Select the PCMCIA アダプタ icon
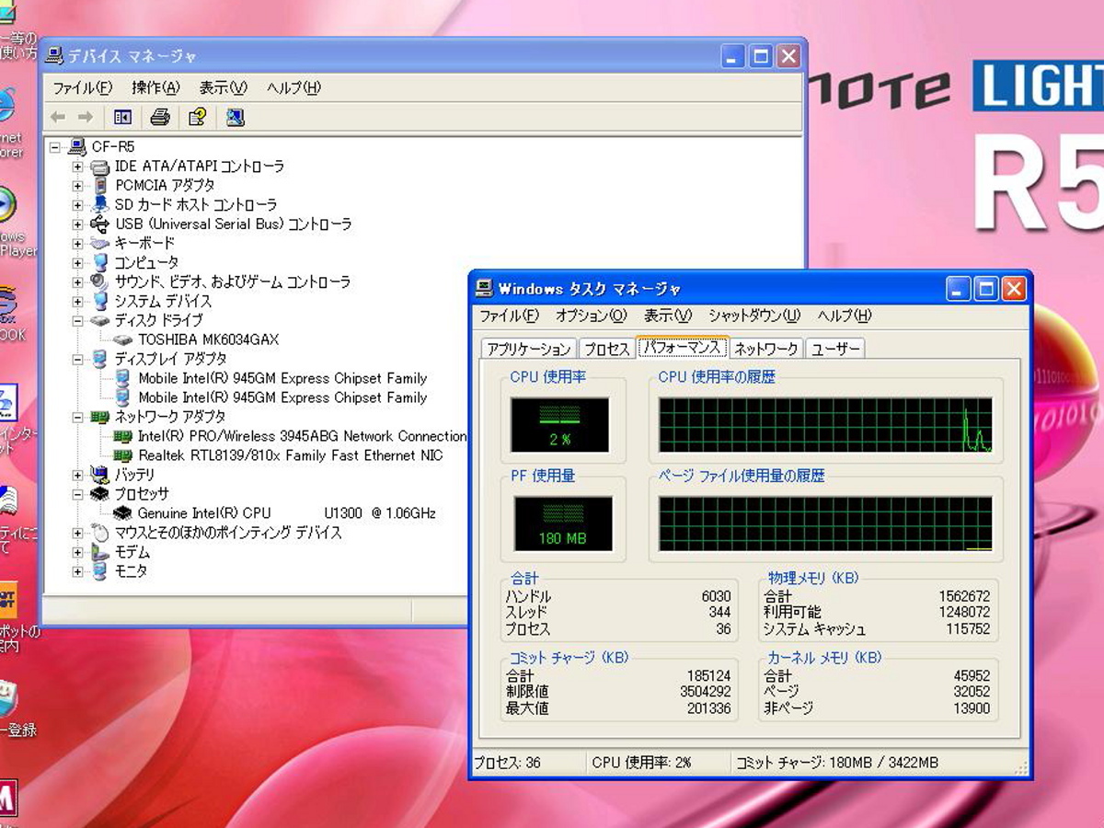This screenshot has width=1104, height=828. point(100,186)
